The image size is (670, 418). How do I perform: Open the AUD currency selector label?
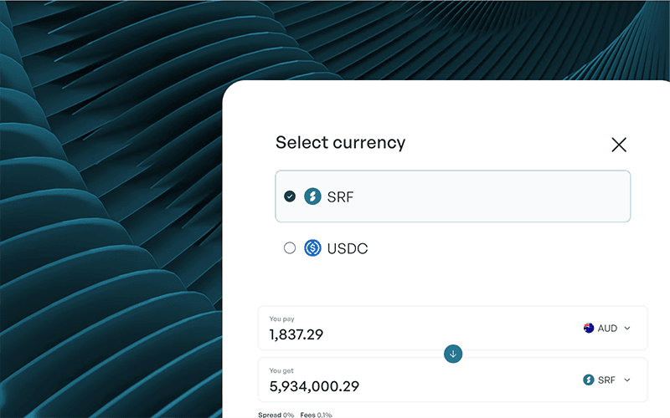tap(607, 329)
